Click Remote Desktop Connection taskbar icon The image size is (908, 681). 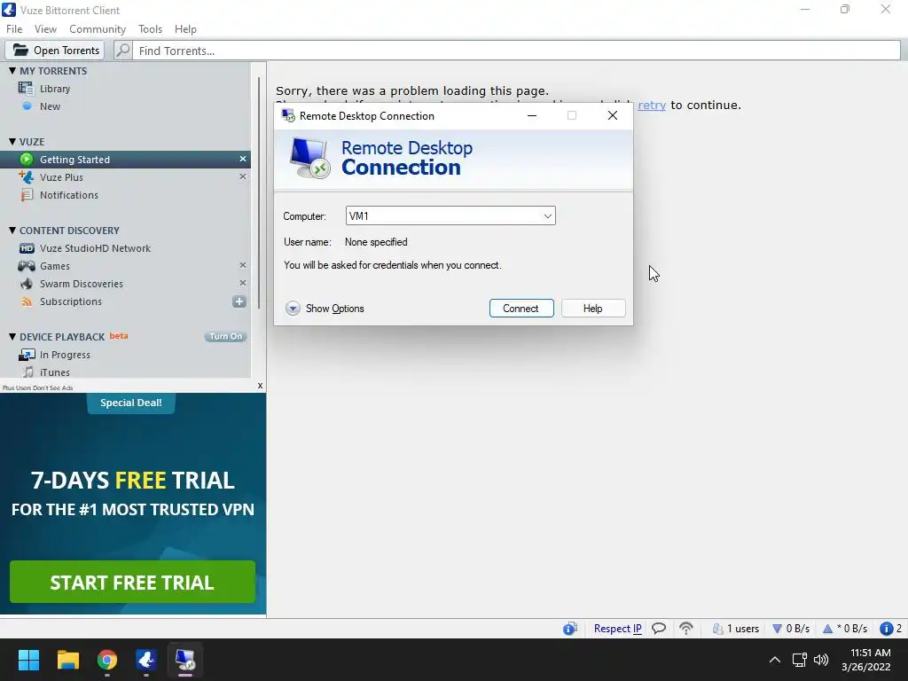tap(185, 660)
